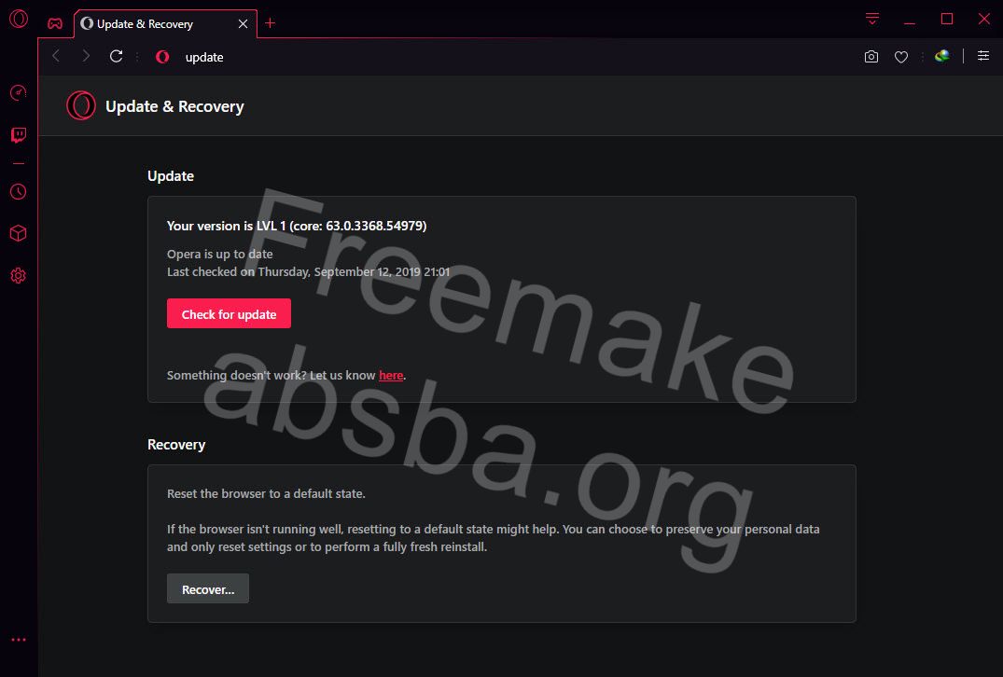This screenshot has width=1003, height=677.
Task: Open the GX Corner gamepad icon
Action: coord(55,23)
